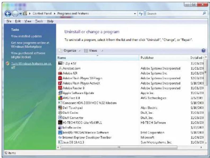Expand the breadcrumb arrow before Programs and Features

[x=55, y=13]
